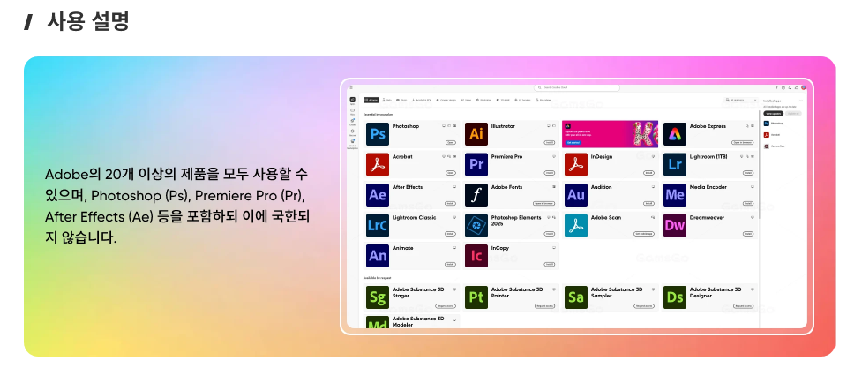Click the app list vertical scrollbar

click(x=760, y=162)
